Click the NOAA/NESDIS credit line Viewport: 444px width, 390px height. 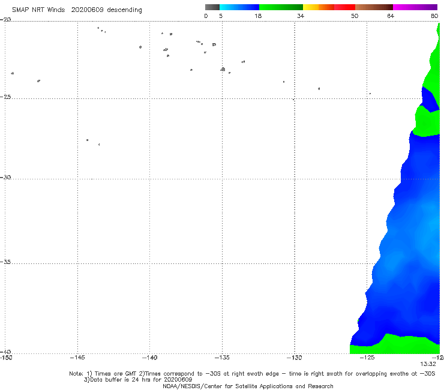click(248, 386)
